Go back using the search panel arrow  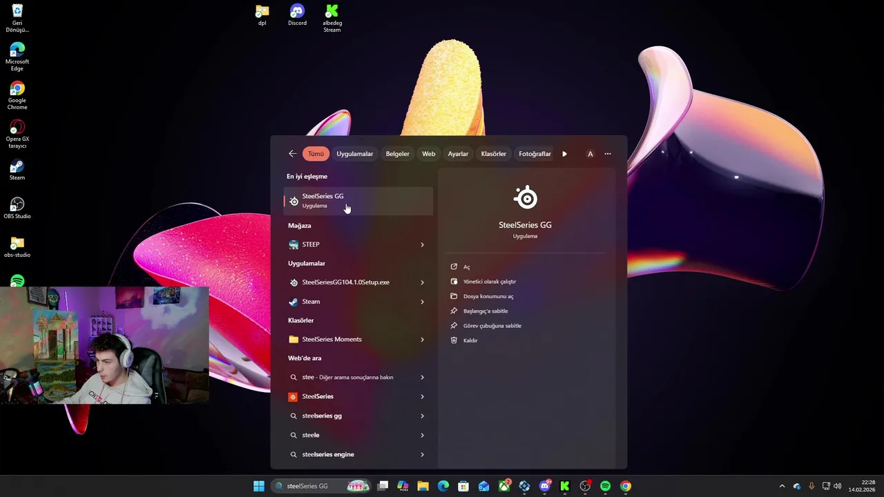point(292,154)
